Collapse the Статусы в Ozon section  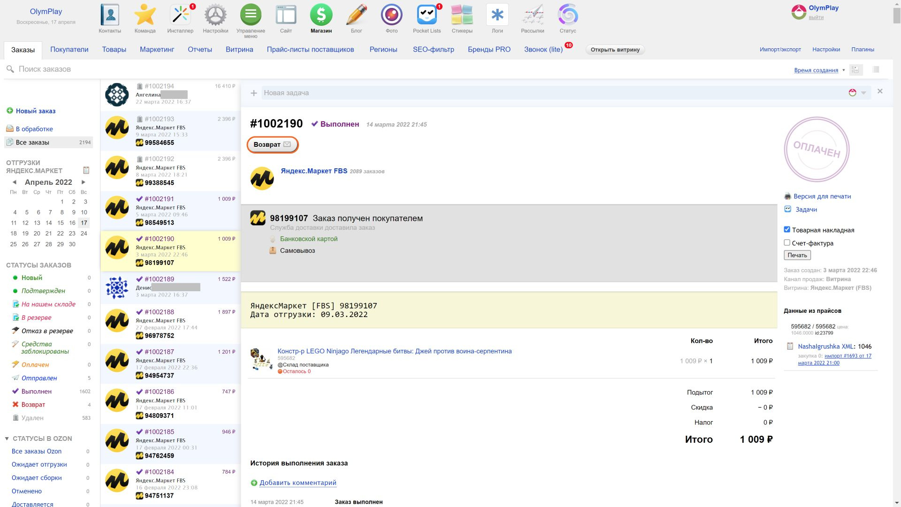coord(7,439)
